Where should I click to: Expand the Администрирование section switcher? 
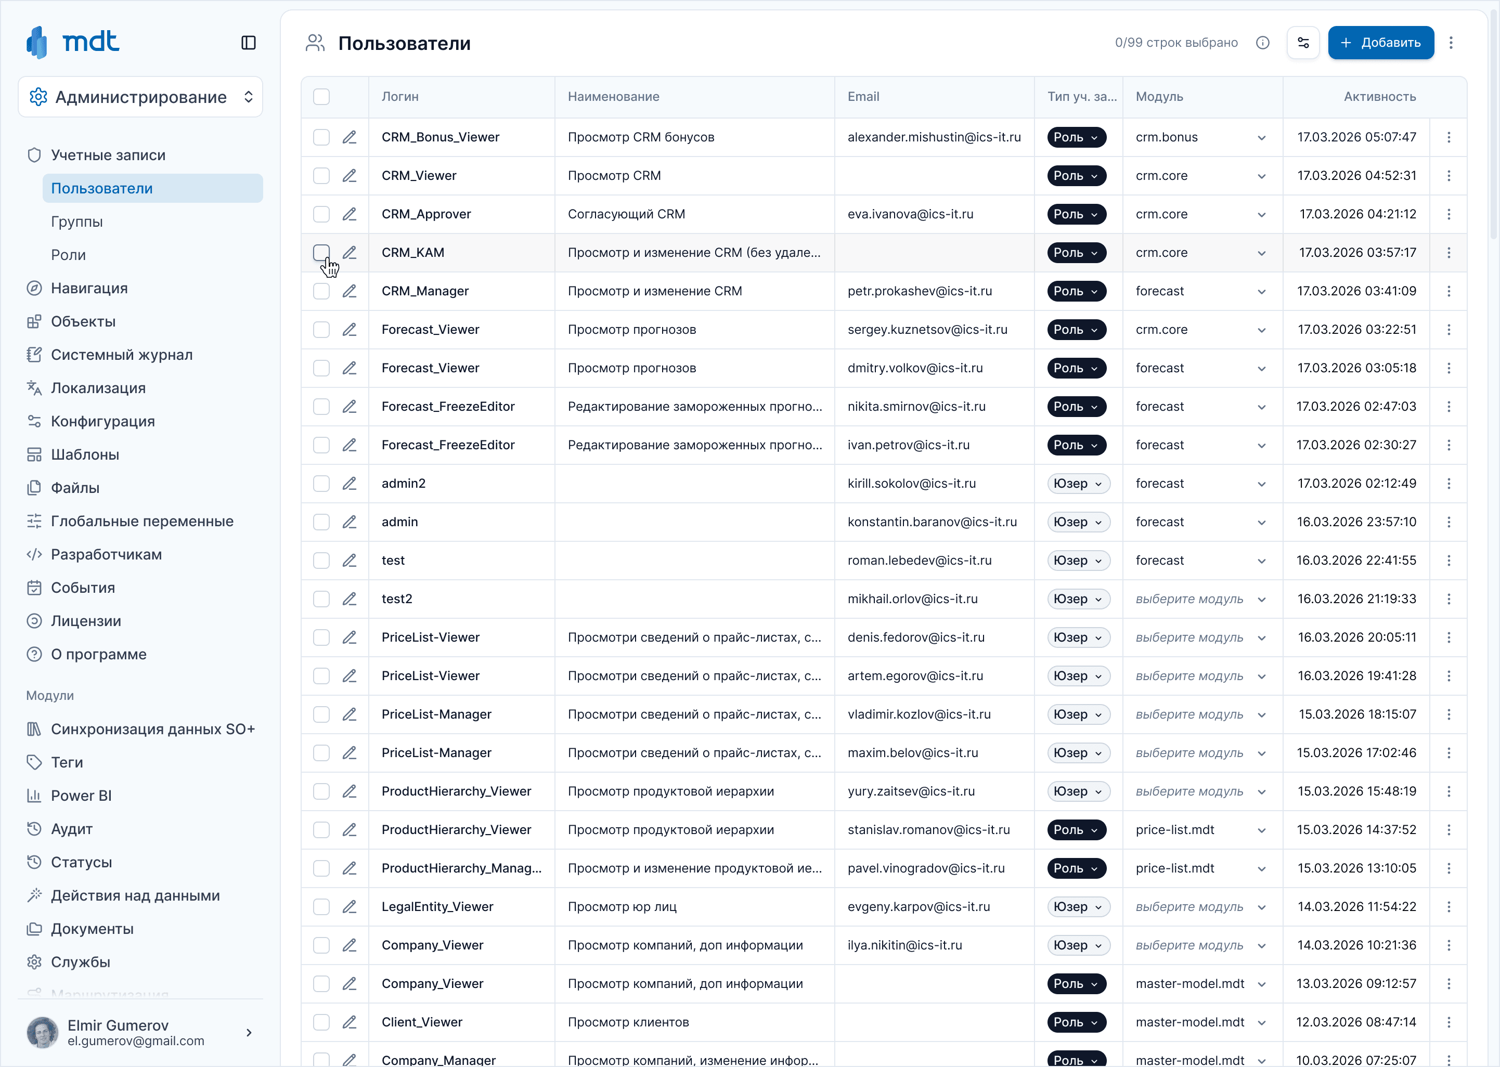pyautogui.click(x=140, y=97)
